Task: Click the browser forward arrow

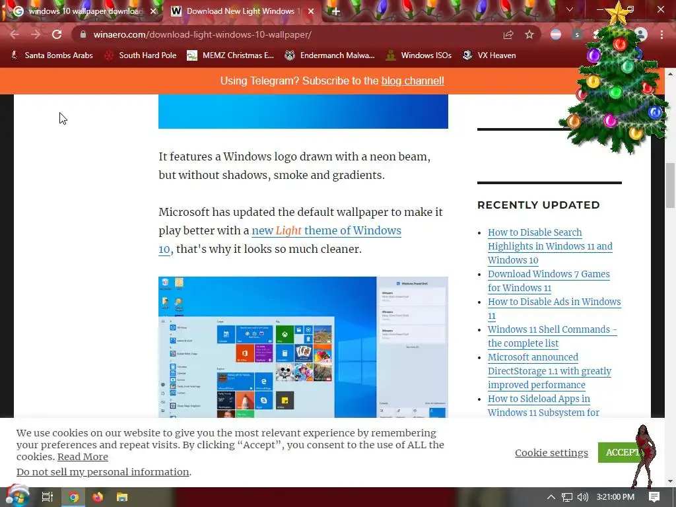Action: [x=36, y=34]
